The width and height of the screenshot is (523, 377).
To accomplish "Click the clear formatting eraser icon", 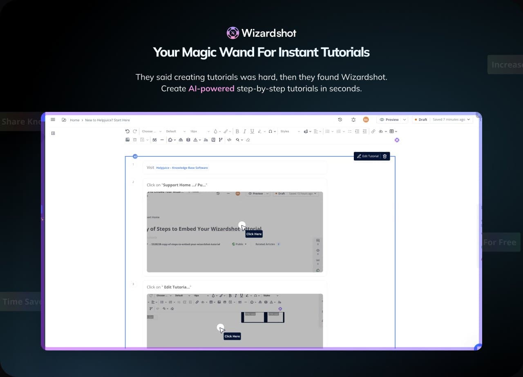I will click(248, 140).
